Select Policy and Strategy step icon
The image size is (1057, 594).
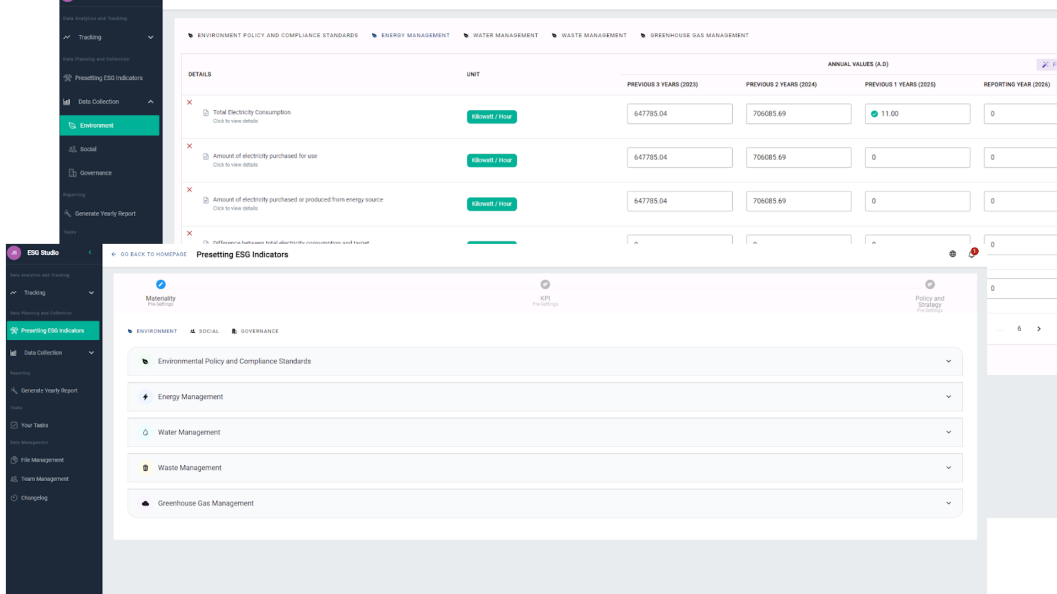pos(930,284)
